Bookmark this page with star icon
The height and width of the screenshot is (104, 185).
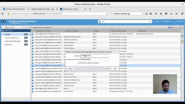point(147,14)
